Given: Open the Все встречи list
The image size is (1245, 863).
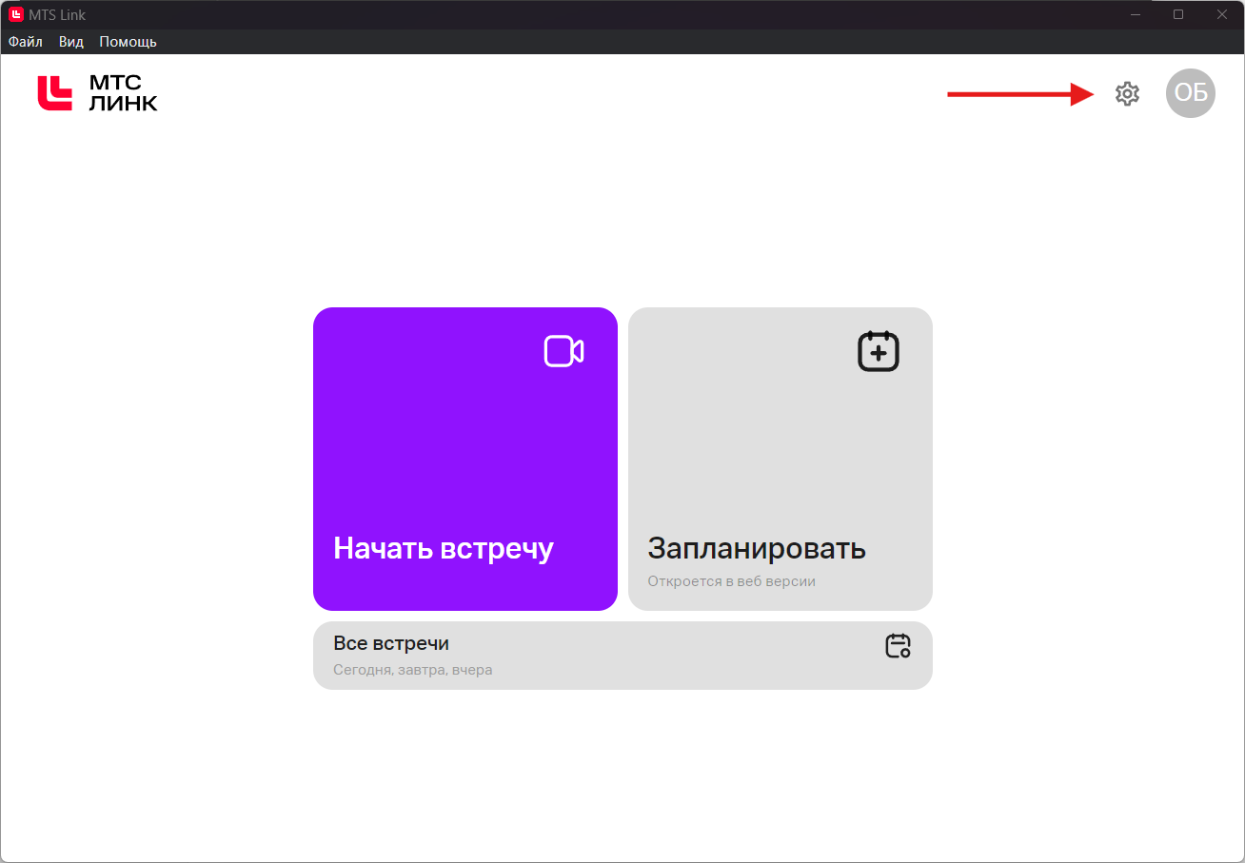Looking at the screenshot, I should point(622,656).
